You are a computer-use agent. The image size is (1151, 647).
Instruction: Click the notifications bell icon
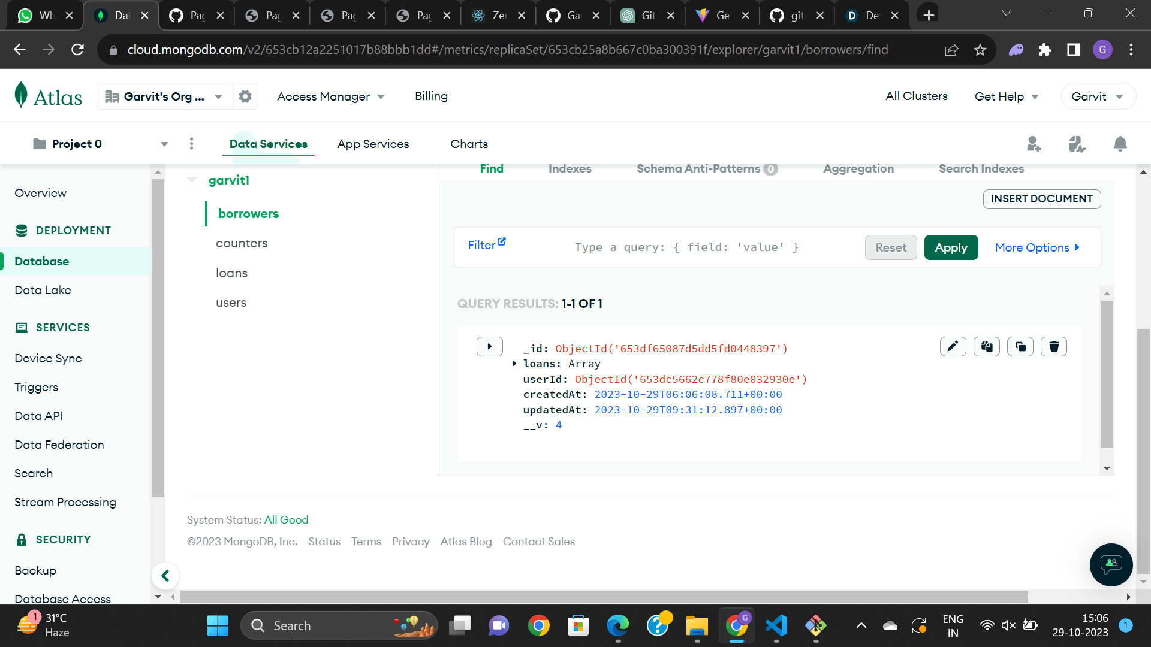pyautogui.click(x=1120, y=144)
